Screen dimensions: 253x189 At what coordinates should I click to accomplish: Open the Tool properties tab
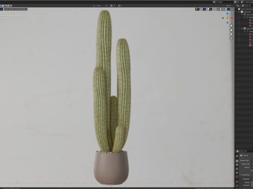(237, 156)
